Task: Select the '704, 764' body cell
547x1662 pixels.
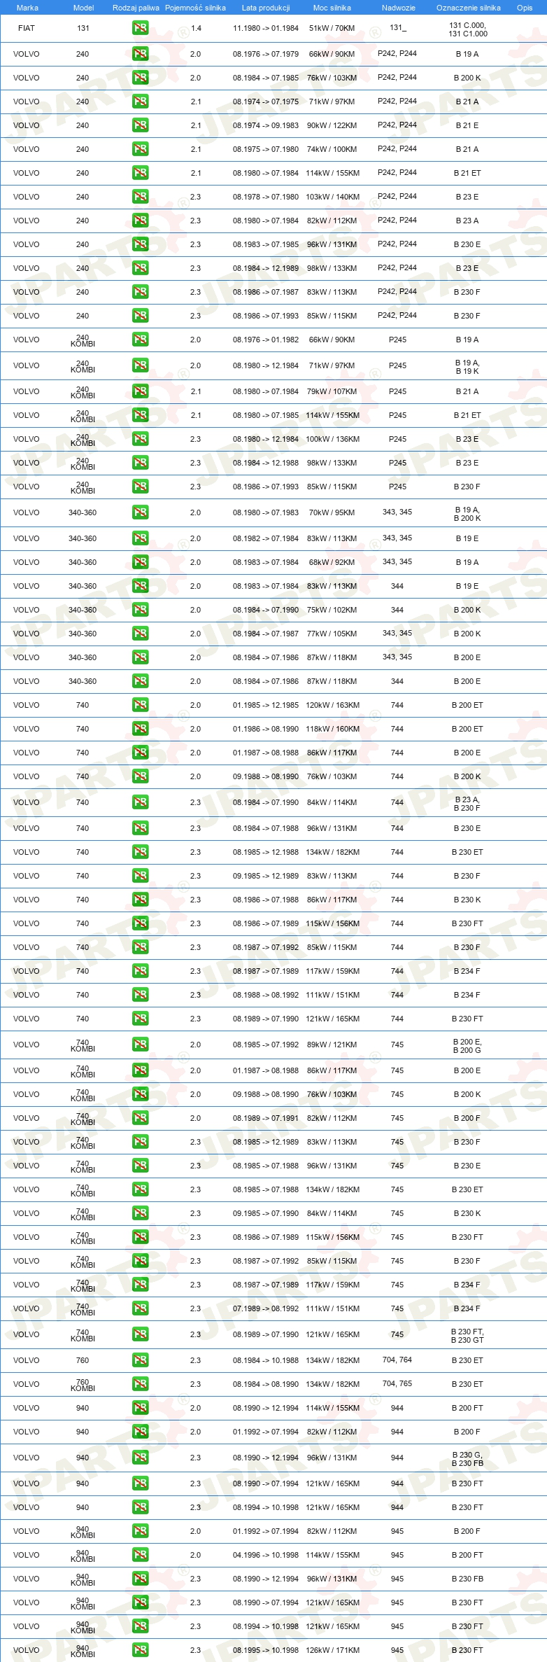Action: coord(397,1360)
